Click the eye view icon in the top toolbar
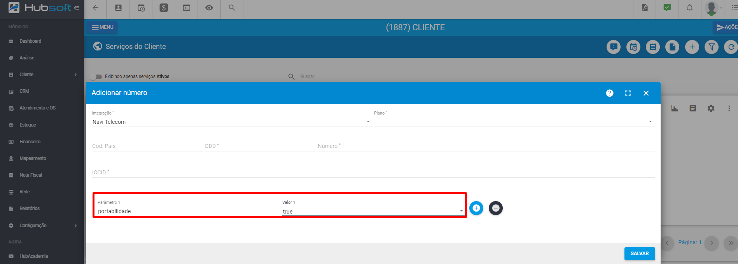 tap(209, 8)
